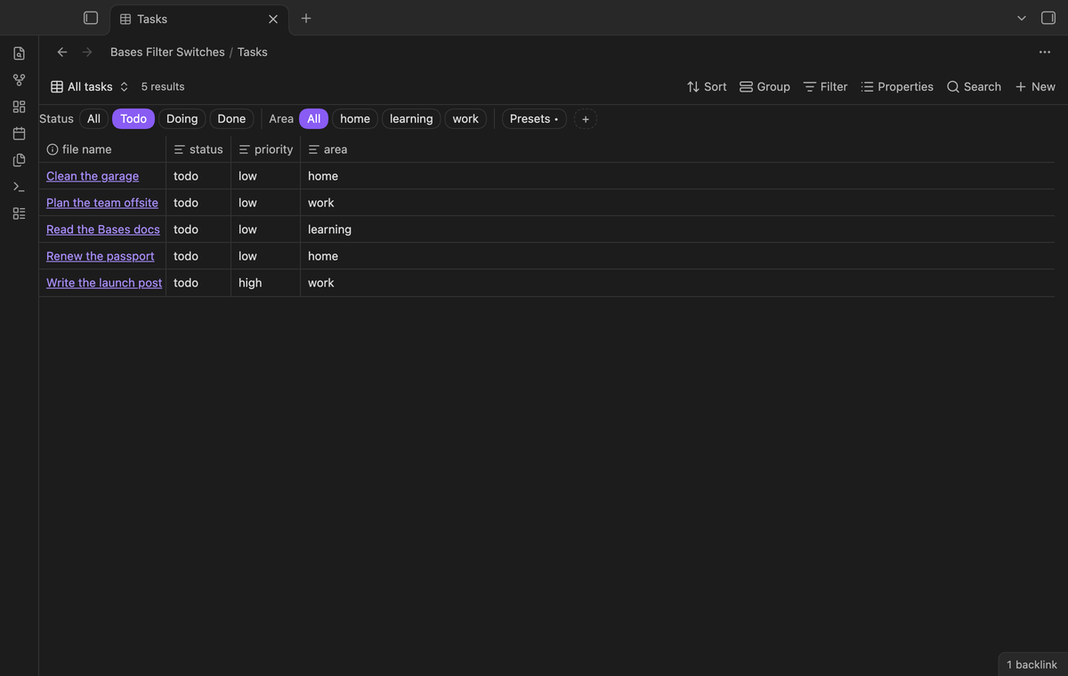The height and width of the screenshot is (676, 1068).
Task: Click work area cell of team offsite
Action: pos(677,203)
